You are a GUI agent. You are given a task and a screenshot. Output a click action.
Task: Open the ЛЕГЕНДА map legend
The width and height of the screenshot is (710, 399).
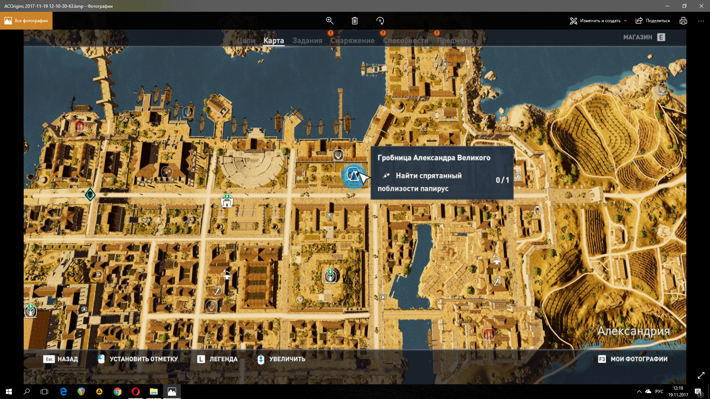pyautogui.click(x=217, y=359)
